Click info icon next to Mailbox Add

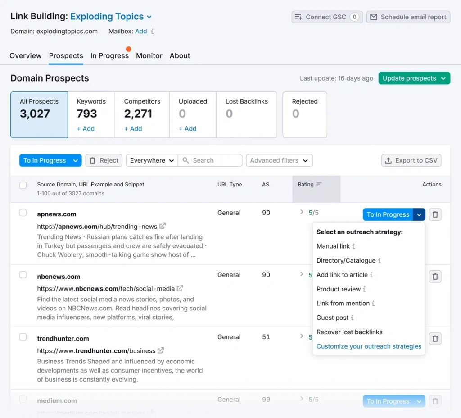pos(152,31)
